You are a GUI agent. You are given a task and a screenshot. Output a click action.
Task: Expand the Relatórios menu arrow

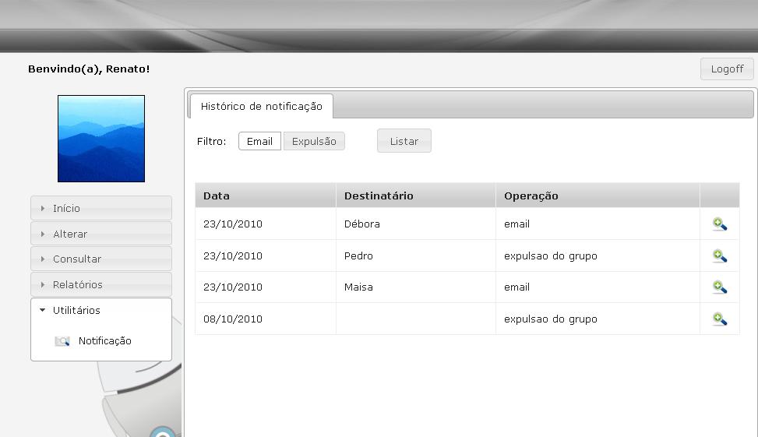pos(43,285)
